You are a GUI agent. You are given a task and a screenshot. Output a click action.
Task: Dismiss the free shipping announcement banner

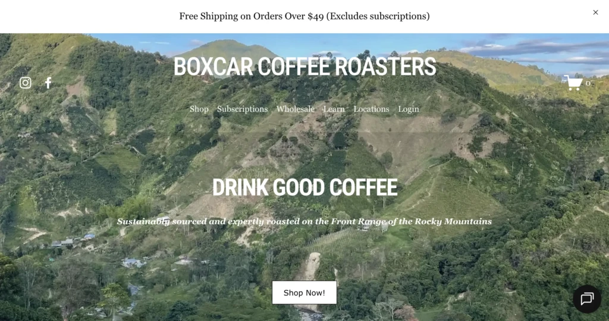595,12
